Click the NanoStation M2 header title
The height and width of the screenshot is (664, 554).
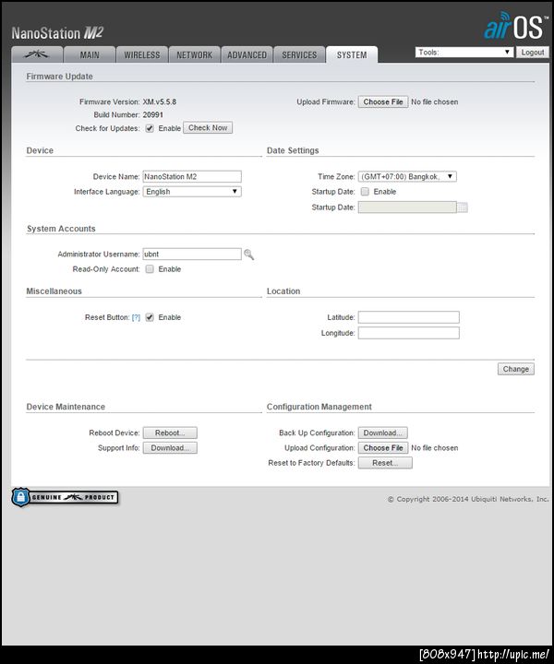tap(57, 33)
